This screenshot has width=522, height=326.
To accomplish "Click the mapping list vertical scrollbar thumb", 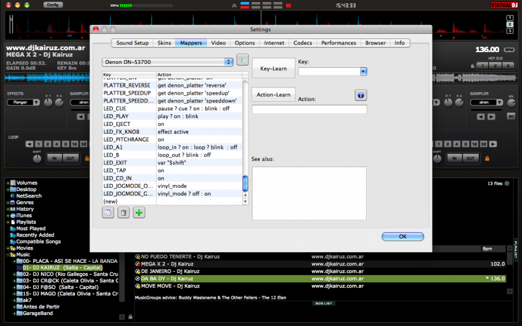I will [x=245, y=184].
